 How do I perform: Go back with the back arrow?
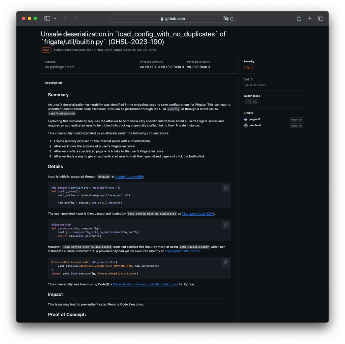point(65,19)
